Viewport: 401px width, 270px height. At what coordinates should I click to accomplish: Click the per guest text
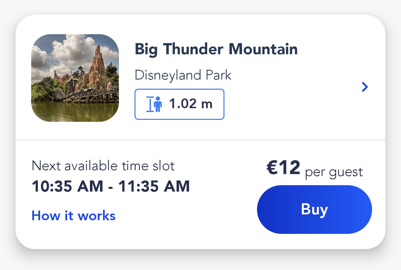[x=334, y=172]
